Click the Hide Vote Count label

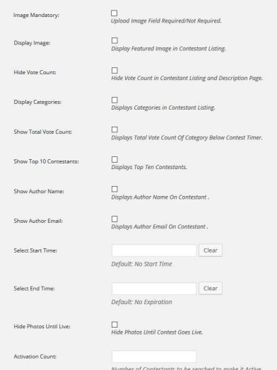click(x=35, y=72)
